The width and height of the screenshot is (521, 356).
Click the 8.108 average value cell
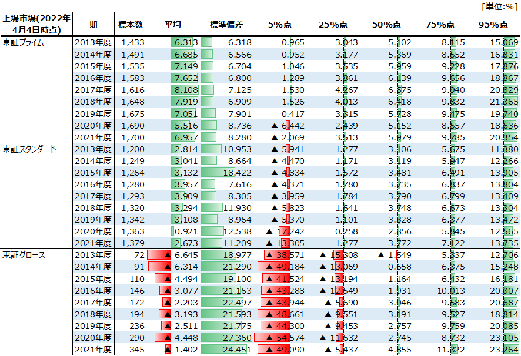click(185, 90)
